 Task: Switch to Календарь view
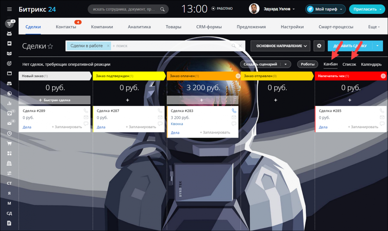[x=371, y=64]
